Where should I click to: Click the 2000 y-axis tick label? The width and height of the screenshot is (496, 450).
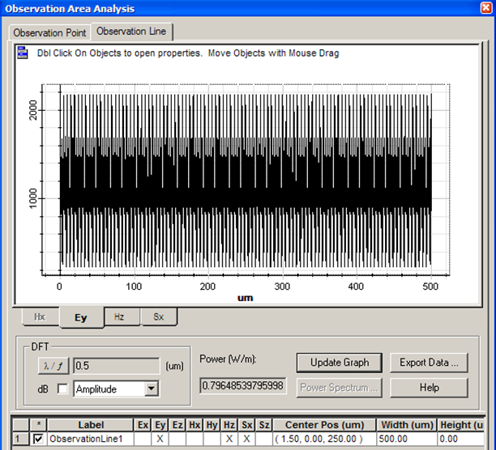point(33,110)
